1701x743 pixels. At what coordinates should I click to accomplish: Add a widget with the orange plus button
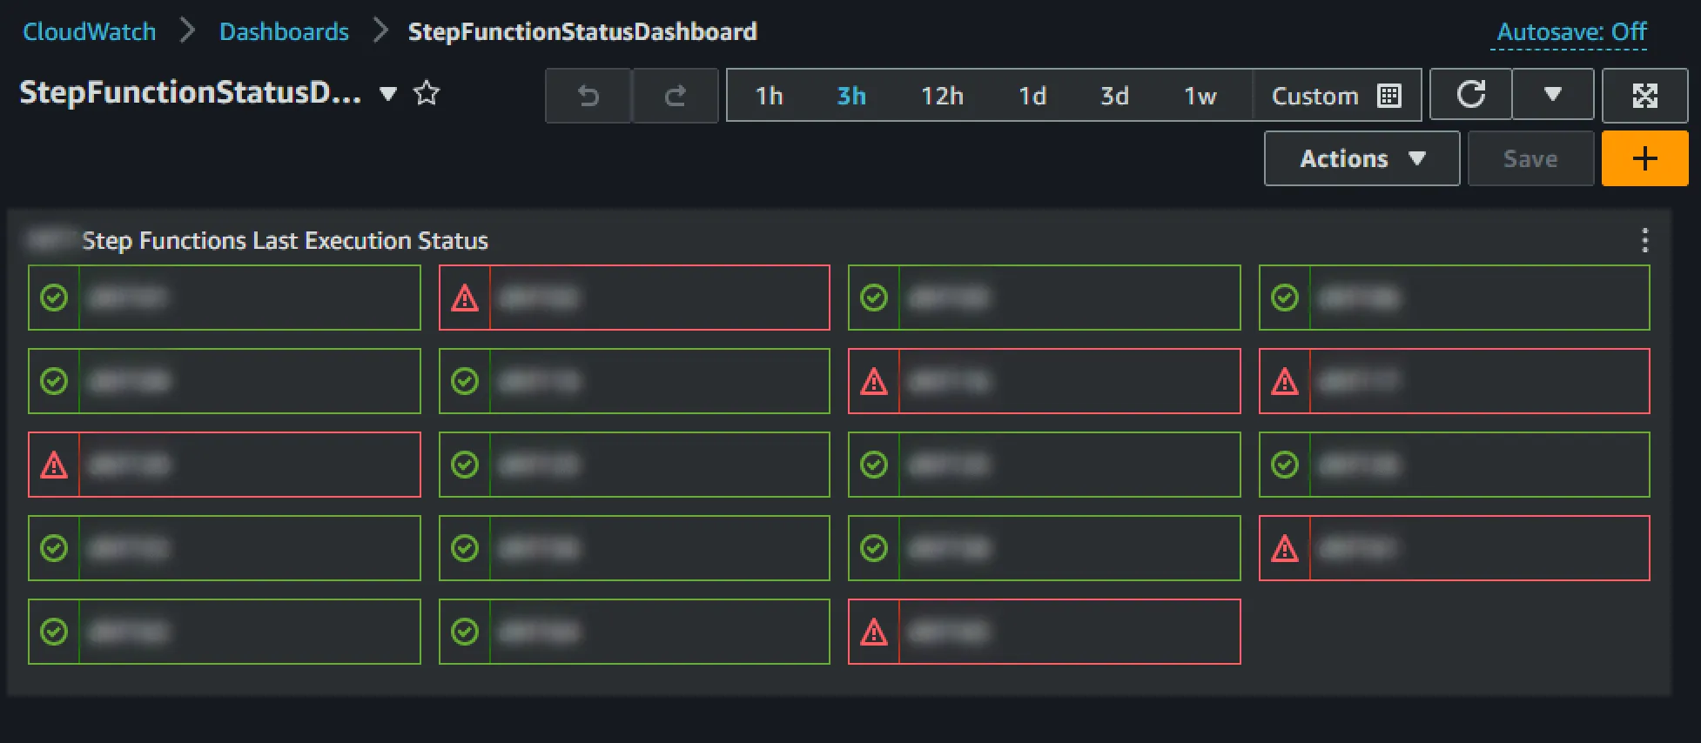pyautogui.click(x=1644, y=158)
